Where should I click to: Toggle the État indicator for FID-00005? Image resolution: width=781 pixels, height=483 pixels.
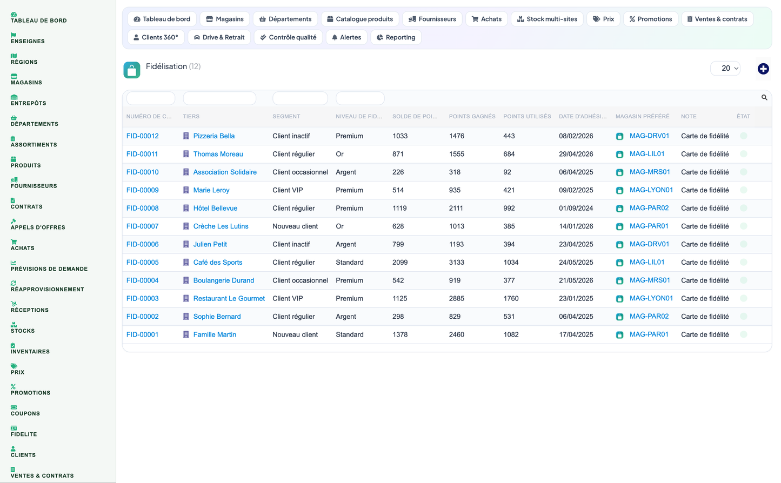(744, 263)
